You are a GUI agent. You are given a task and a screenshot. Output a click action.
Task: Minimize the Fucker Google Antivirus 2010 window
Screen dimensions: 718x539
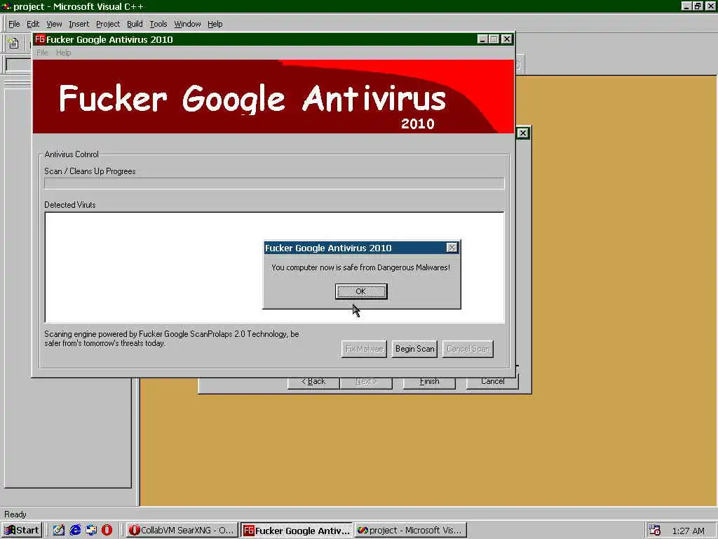(482, 39)
